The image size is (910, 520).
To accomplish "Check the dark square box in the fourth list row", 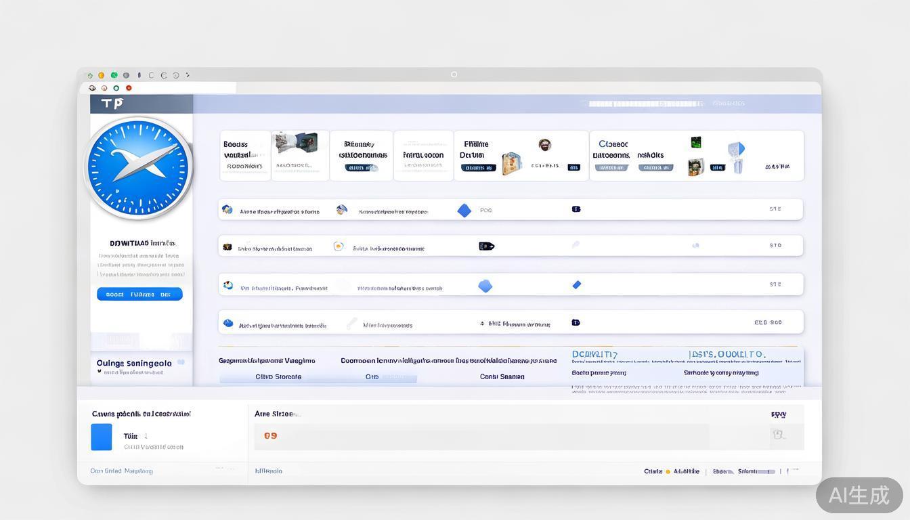I will (x=576, y=323).
